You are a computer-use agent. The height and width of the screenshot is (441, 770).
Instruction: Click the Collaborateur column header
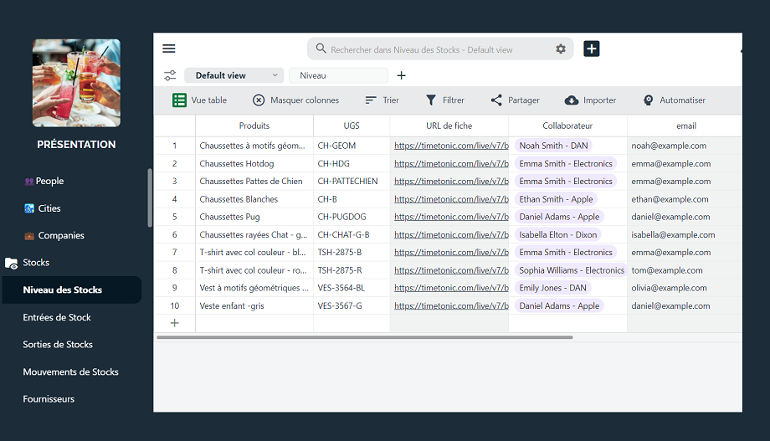[x=567, y=126]
